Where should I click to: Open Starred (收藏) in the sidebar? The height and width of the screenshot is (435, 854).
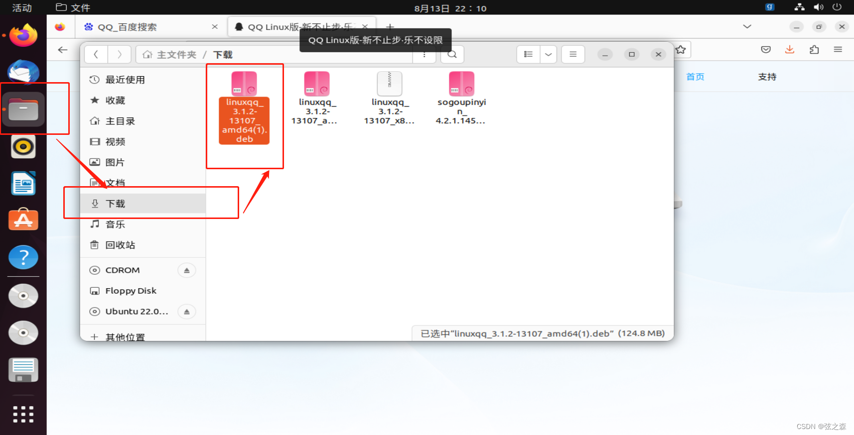pos(143,101)
